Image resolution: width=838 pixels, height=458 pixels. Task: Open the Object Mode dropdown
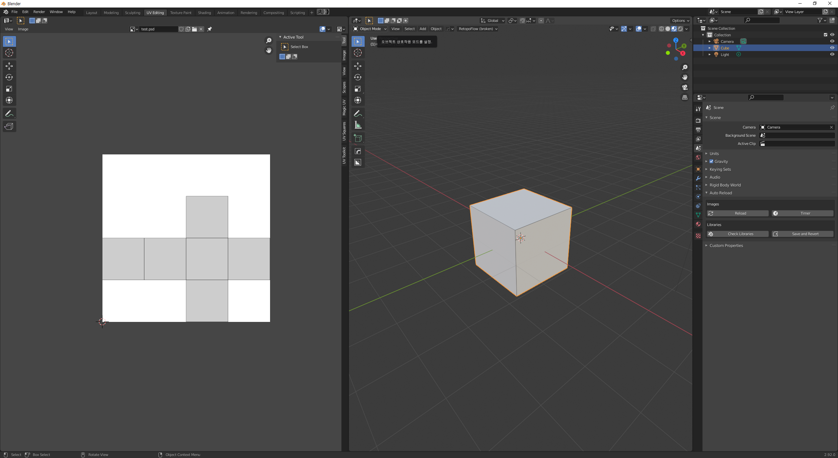tap(370, 29)
